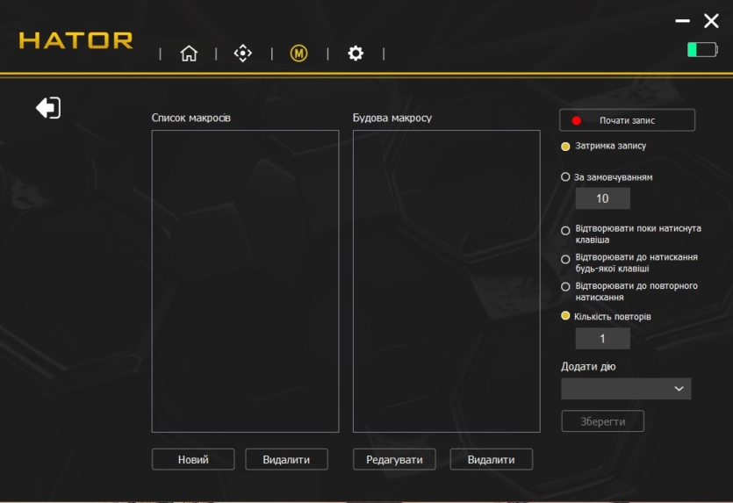The height and width of the screenshot is (503, 733).
Task: Click the repeat count field showing 1
Action: click(602, 339)
